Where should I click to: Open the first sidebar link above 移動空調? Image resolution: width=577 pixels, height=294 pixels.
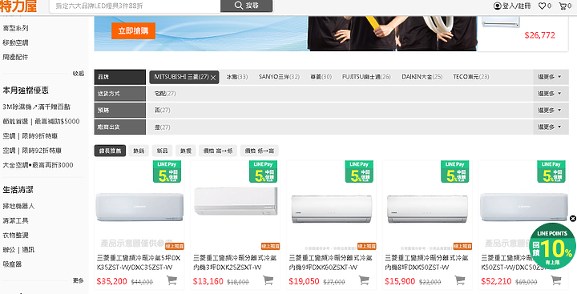click(x=15, y=28)
